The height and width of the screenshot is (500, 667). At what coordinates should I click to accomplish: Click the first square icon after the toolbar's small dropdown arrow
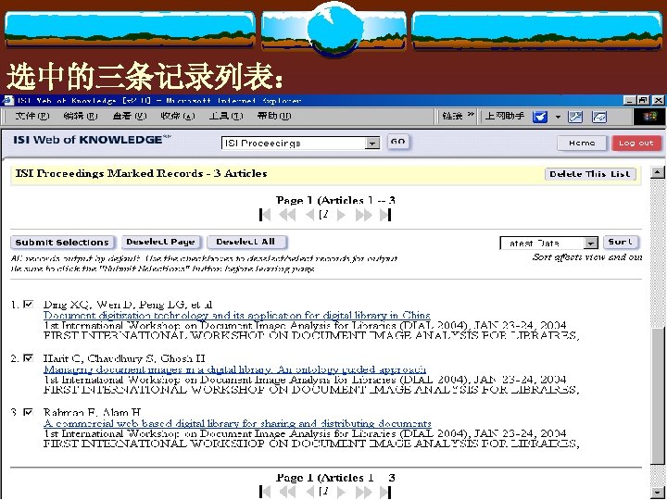(575, 117)
